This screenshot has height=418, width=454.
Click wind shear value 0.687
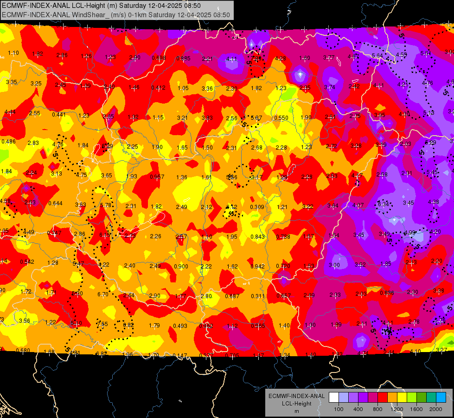232,296
